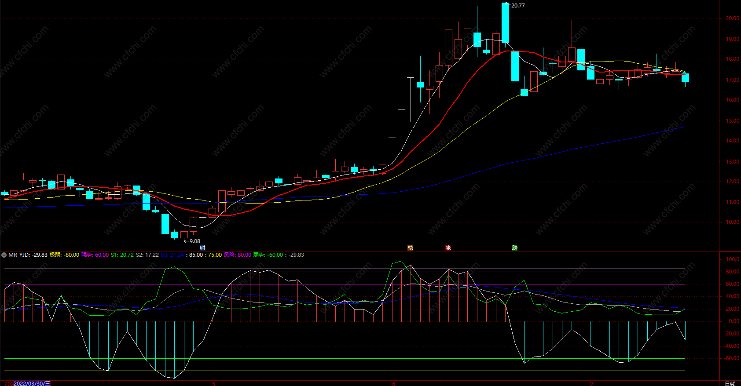Click the 20.77 high price annotation
The image size is (741, 386).
pos(517,6)
